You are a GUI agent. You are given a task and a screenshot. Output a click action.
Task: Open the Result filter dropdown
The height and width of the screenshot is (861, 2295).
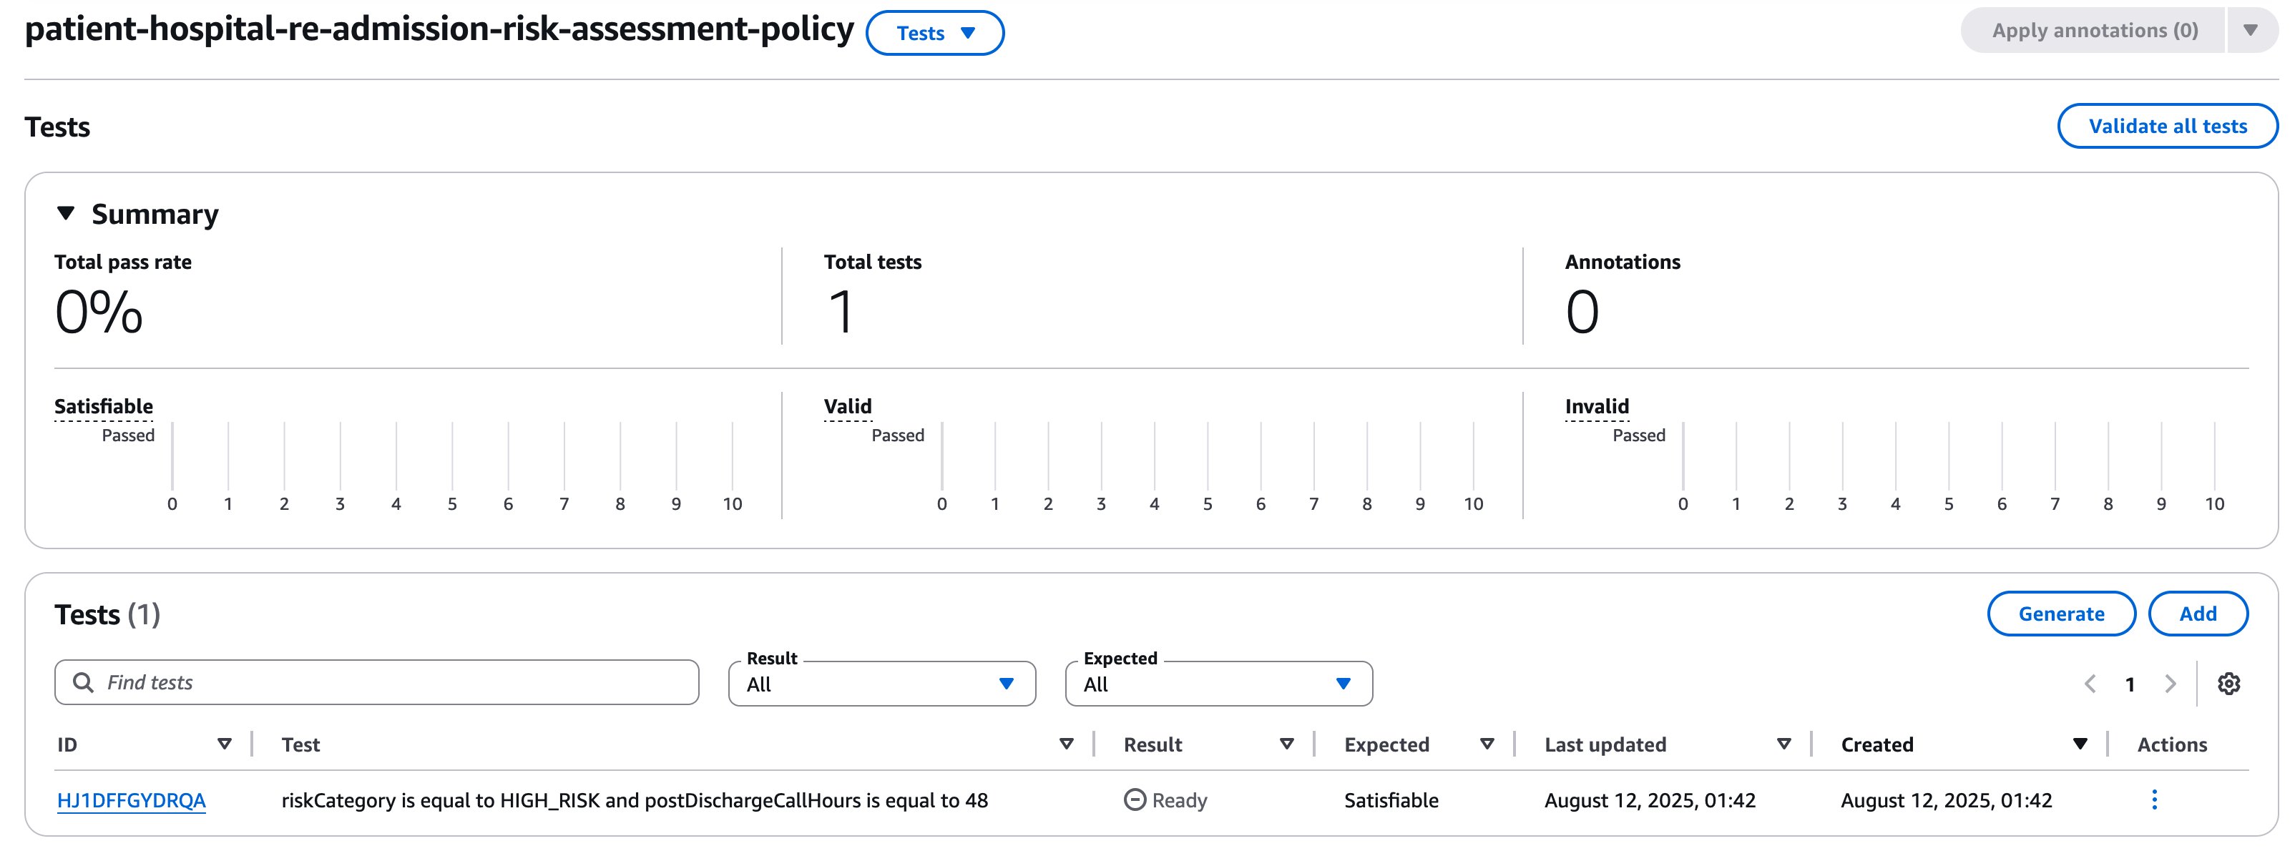(x=881, y=684)
